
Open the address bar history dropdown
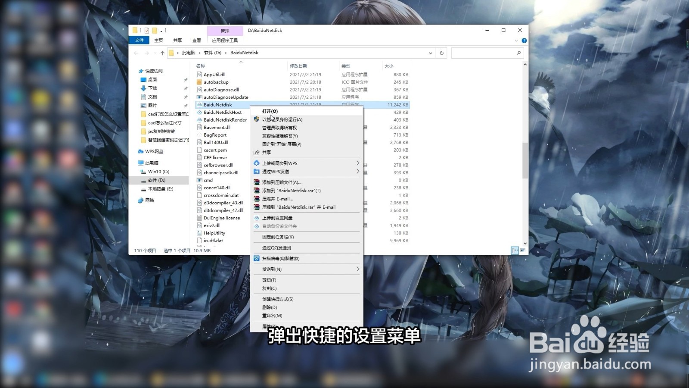[x=430, y=53]
